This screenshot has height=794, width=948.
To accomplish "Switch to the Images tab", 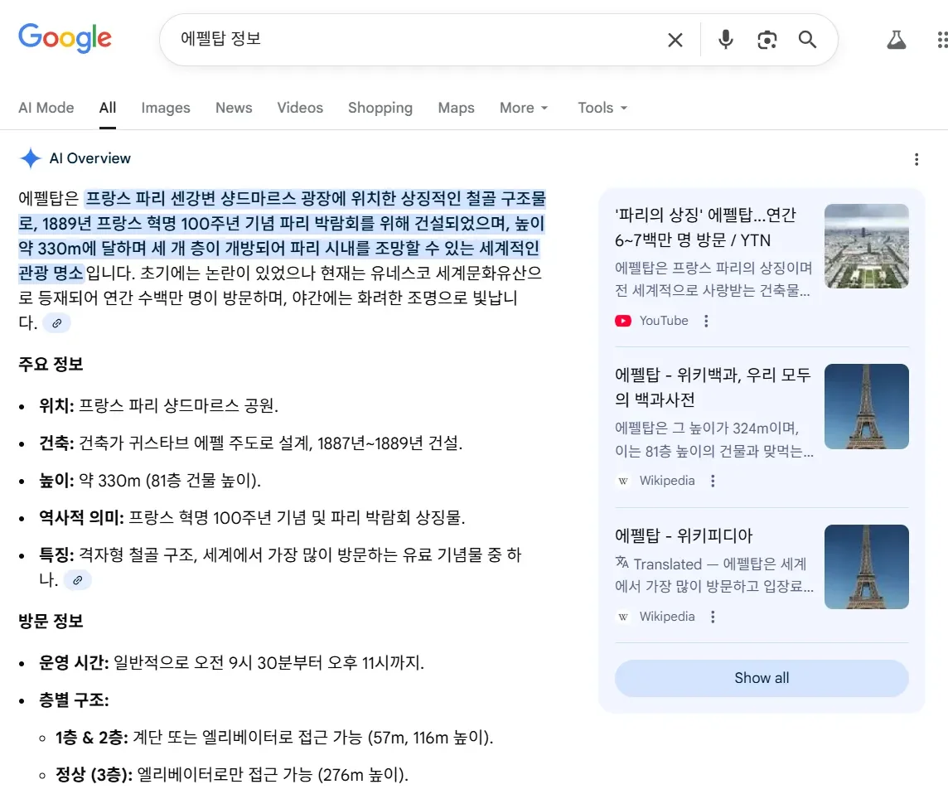I will (x=166, y=108).
